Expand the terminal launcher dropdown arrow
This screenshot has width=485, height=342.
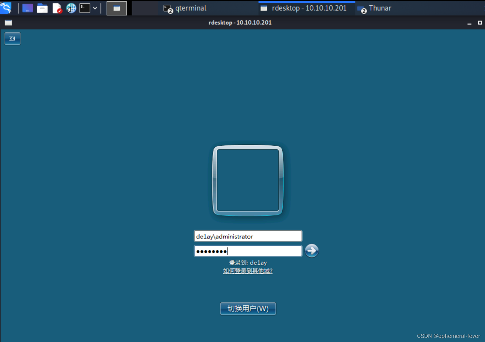click(95, 8)
